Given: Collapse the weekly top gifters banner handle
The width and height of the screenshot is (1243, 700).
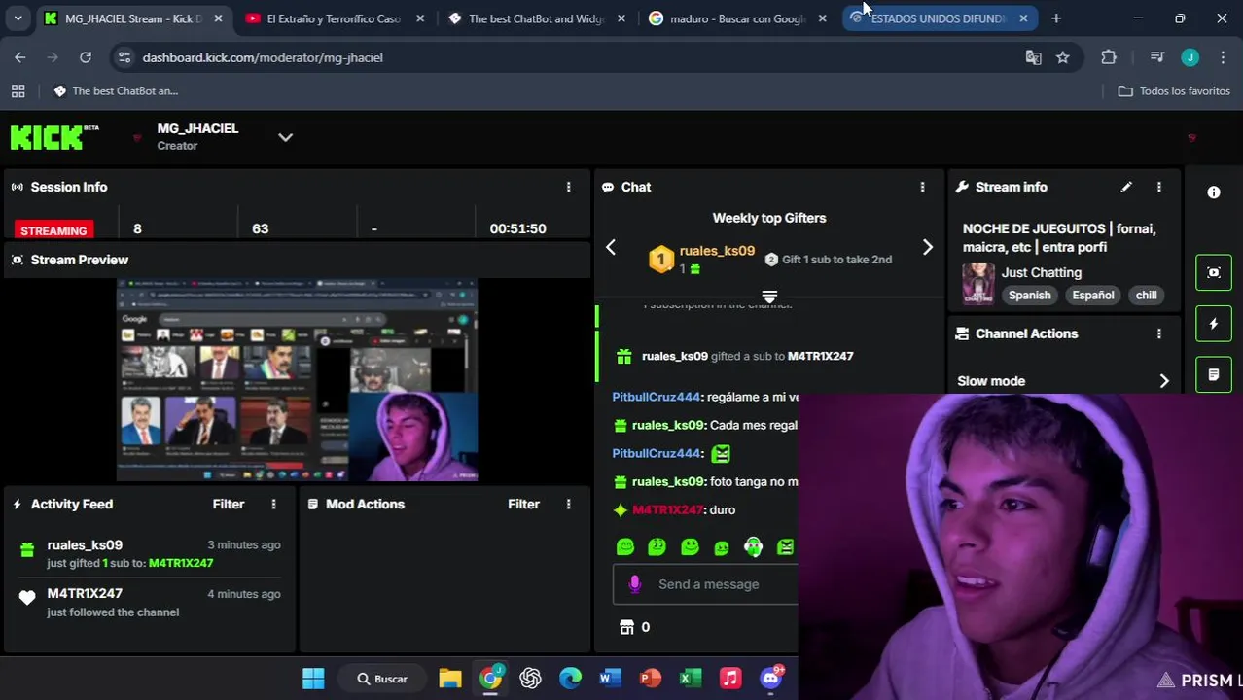Looking at the screenshot, I should coord(769,297).
